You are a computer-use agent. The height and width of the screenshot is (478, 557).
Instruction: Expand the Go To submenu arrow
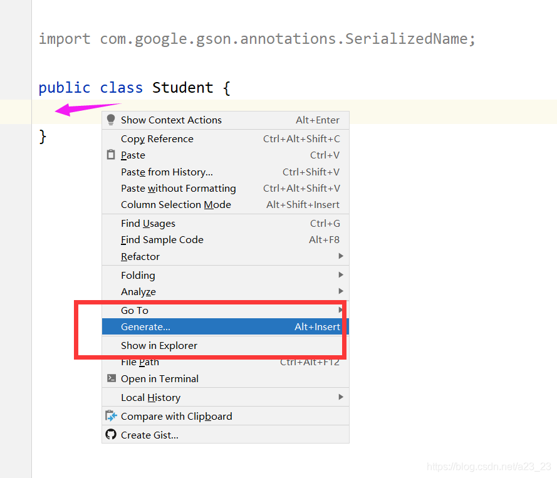[x=340, y=309]
